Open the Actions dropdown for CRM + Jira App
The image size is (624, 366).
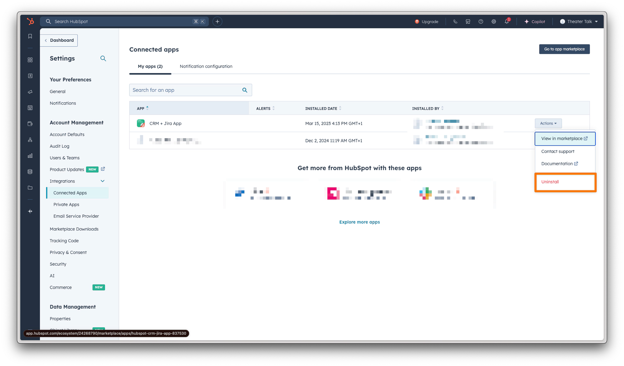click(x=548, y=123)
